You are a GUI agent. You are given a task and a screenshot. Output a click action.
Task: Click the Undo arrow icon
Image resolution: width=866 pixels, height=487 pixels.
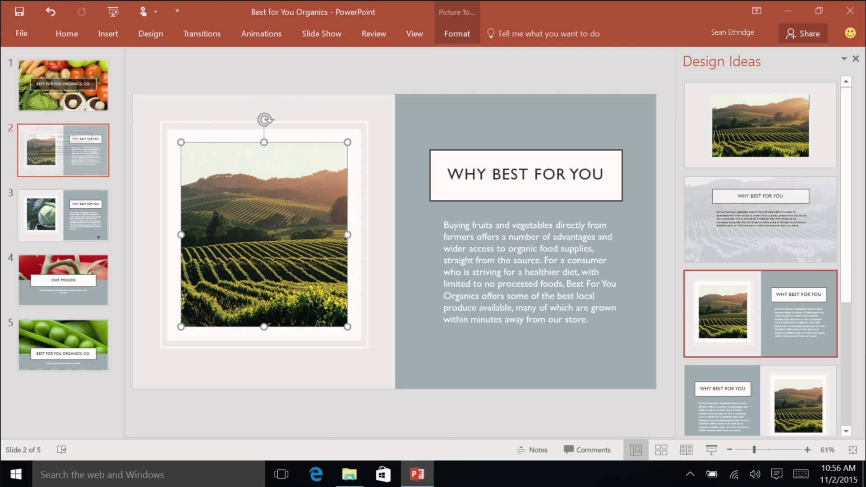point(50,12)
